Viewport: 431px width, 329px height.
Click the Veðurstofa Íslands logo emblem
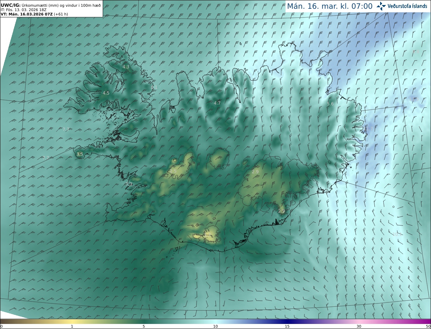click(381, 6)
